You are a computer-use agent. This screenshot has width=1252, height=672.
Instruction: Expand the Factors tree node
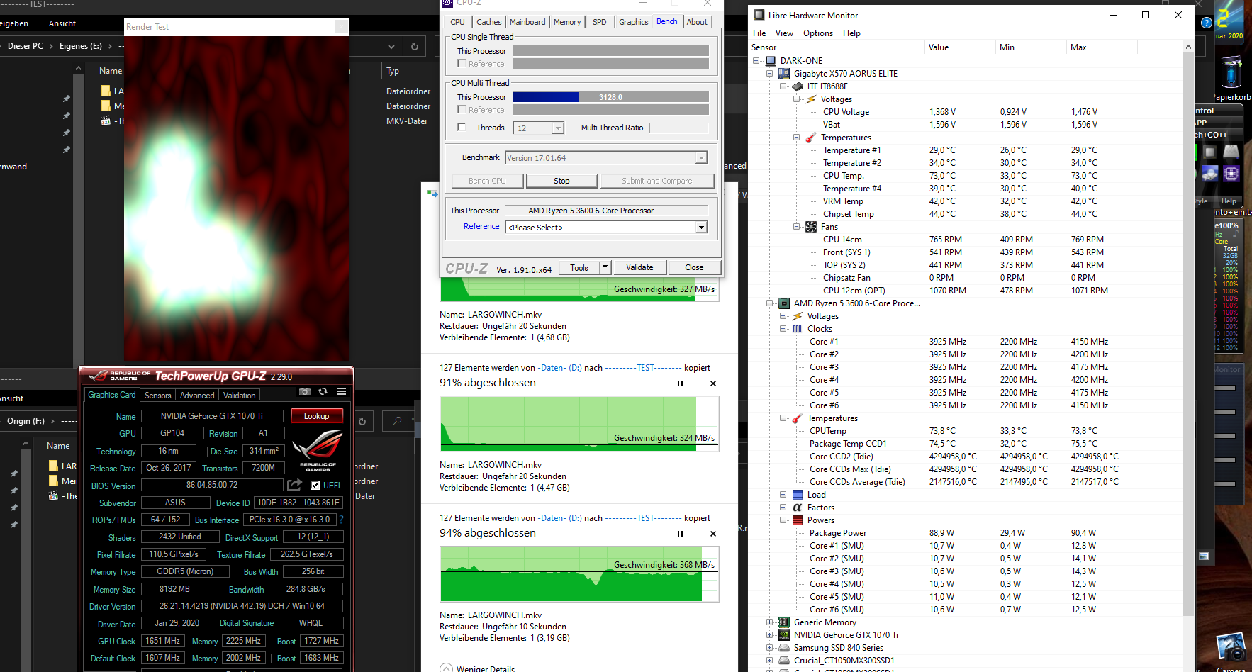(783, 508)
